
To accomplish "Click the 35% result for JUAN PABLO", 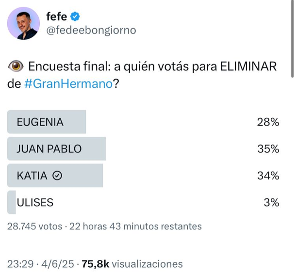I will [x=268, y=149].
